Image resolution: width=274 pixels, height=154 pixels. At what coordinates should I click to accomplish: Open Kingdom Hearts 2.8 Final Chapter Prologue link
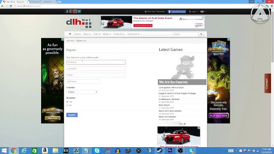[x=177, y=93]
